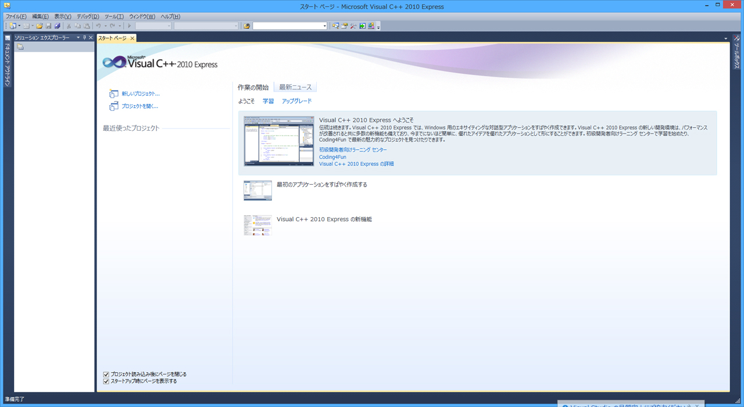Image resolution: width=744 pixels, height=407 pixels.
Task: Click the Solution Explorer properties icon
Action: tap(20, 47)
